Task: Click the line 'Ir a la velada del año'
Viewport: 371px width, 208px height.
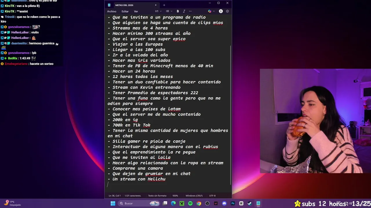Action: click(x=138, y=55)
